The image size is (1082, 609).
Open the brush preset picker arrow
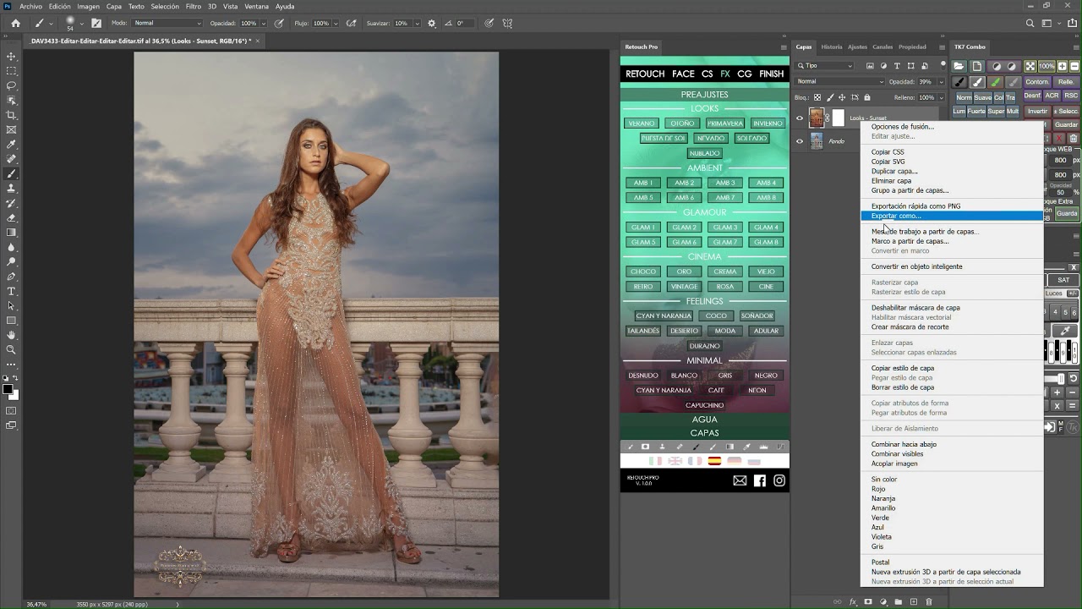tap(82, 24)
